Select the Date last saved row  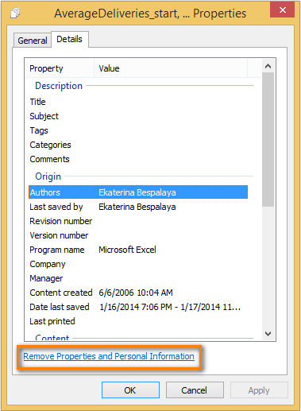(138, 307)
